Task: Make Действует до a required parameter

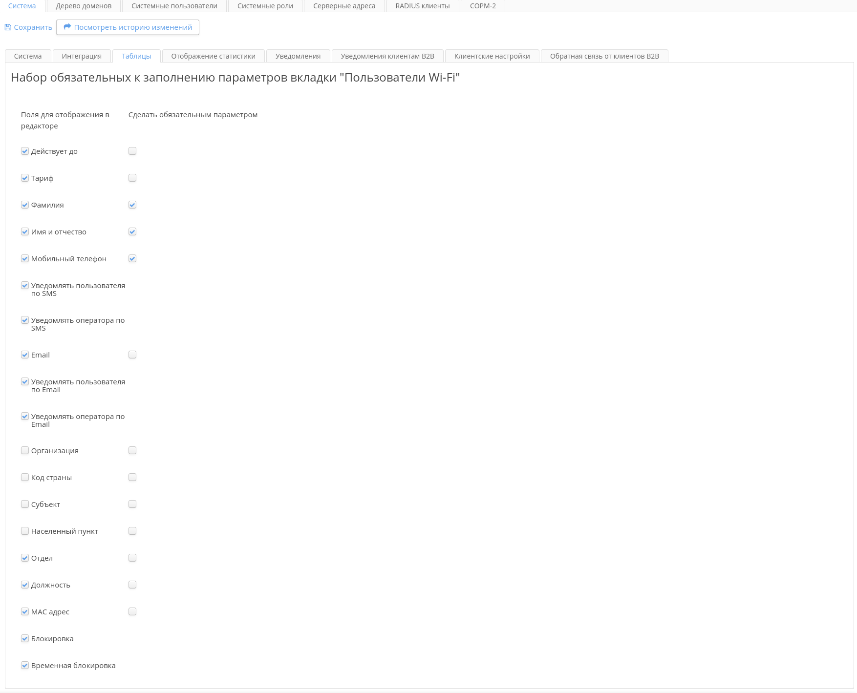Action: point(132,151)
